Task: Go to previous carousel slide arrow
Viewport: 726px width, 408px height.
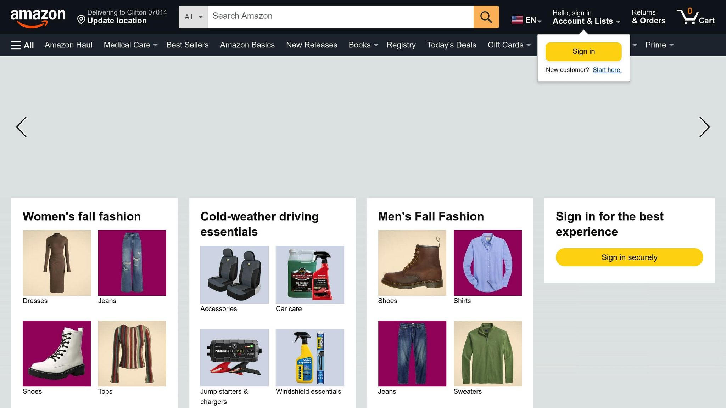Action: coord(22,127)
